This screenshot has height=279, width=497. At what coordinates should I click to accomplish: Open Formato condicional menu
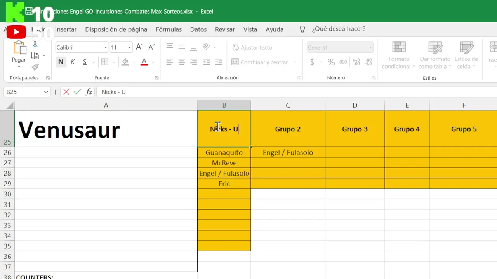(399, 55)
